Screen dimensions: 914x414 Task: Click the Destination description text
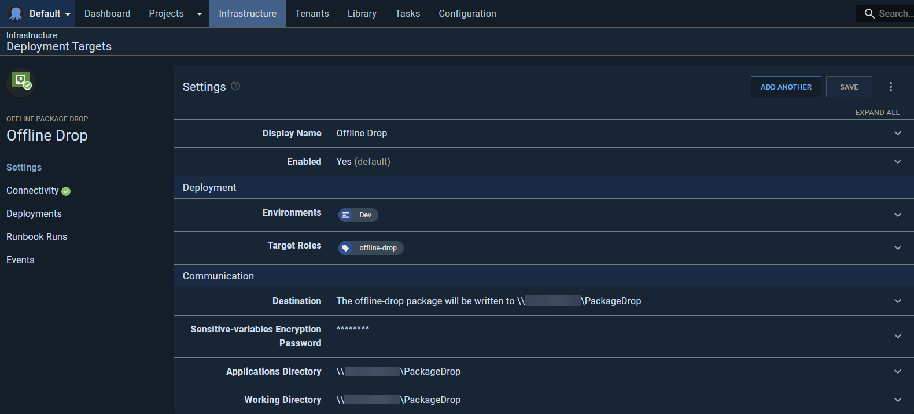pyautogui.click(x=489, y=301)
